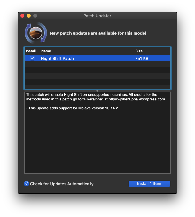
Task: Close the Patch Updater window
Action: click(x=22, y=16)
